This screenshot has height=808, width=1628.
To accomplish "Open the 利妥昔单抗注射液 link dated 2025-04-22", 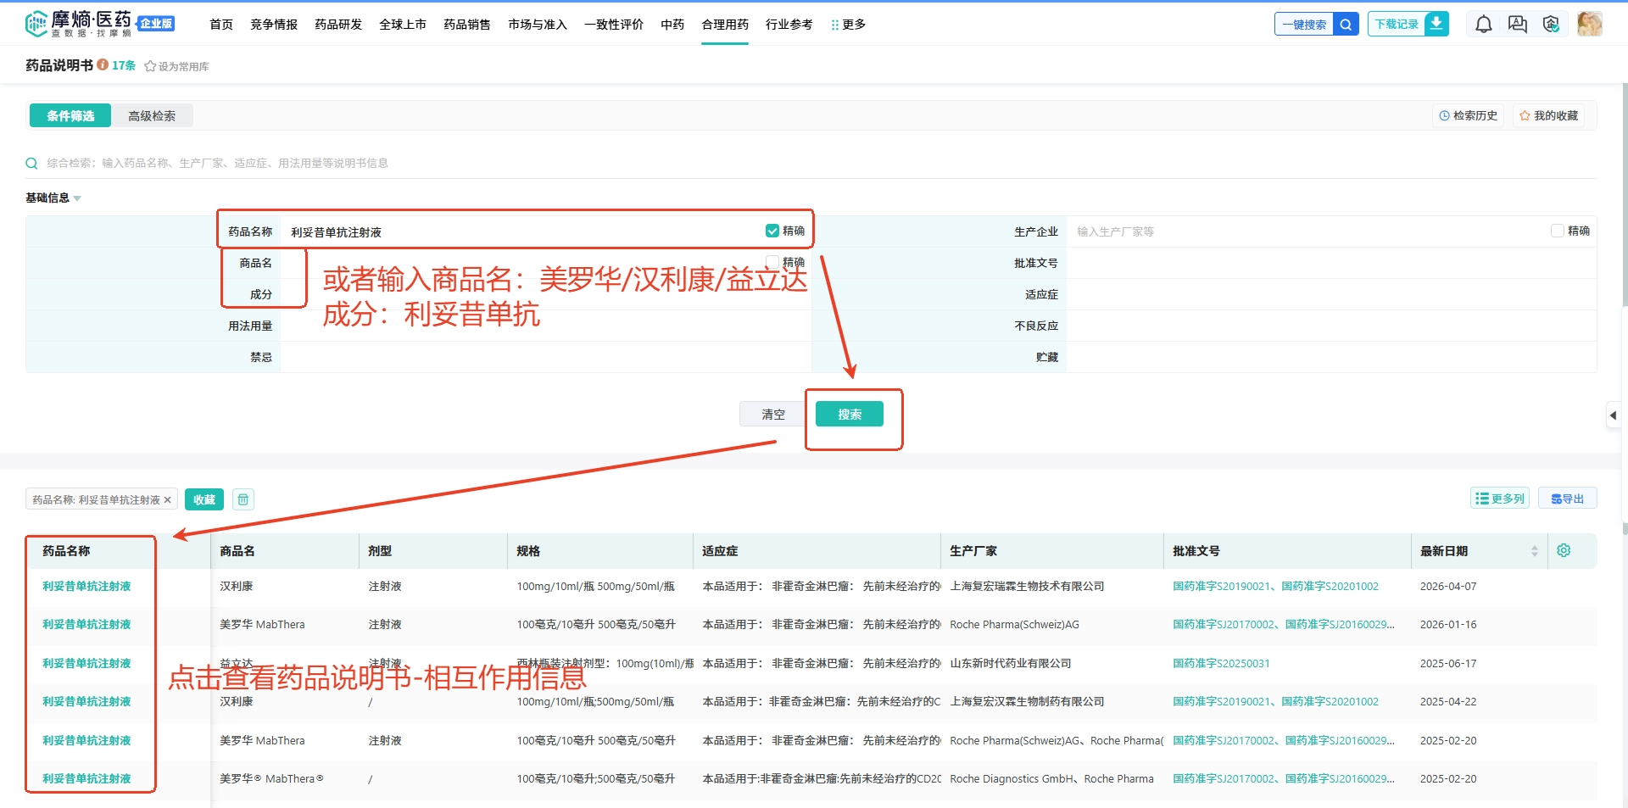I will click(x=86, y=701).
